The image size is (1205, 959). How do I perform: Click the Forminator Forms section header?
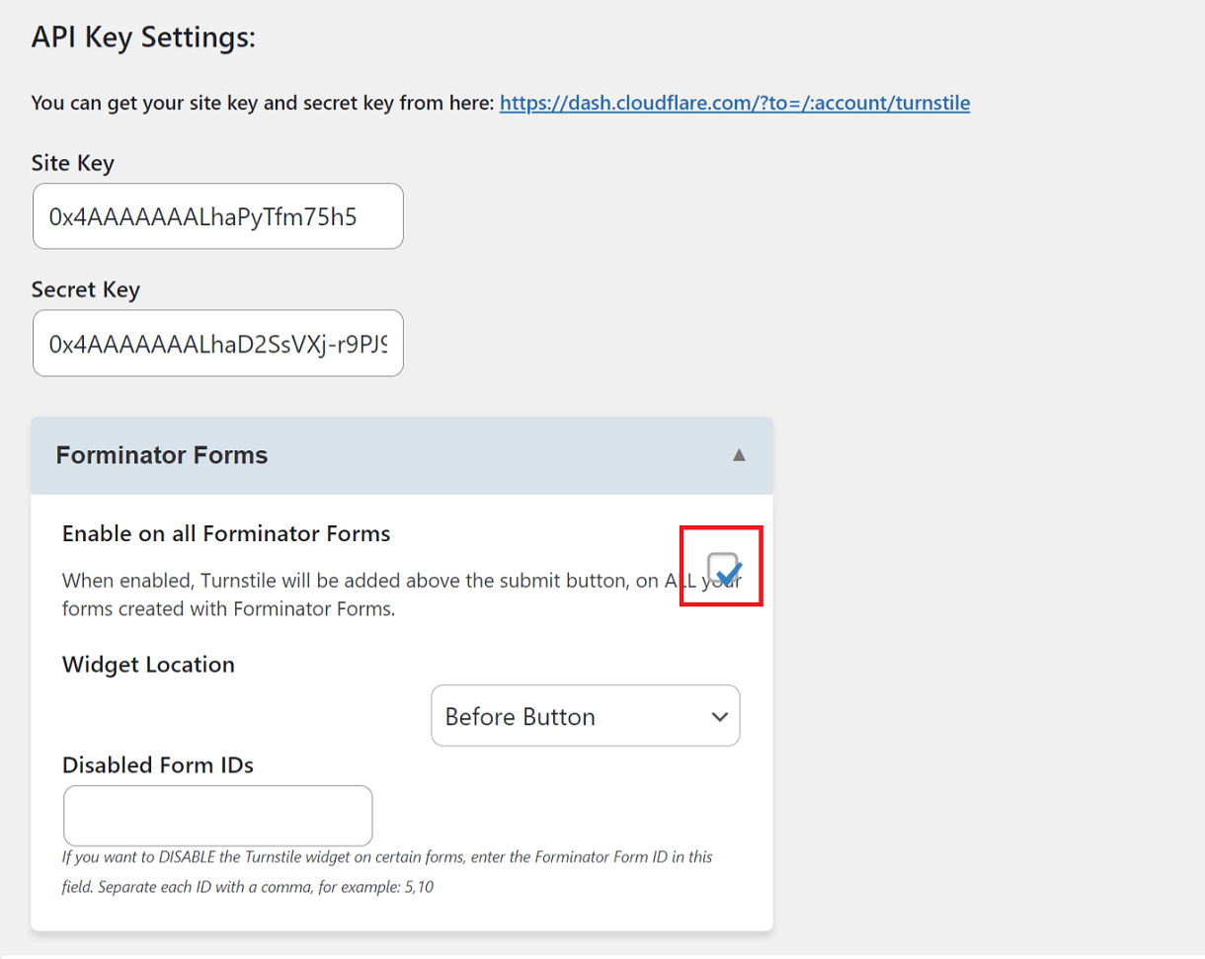click(402, 455)
